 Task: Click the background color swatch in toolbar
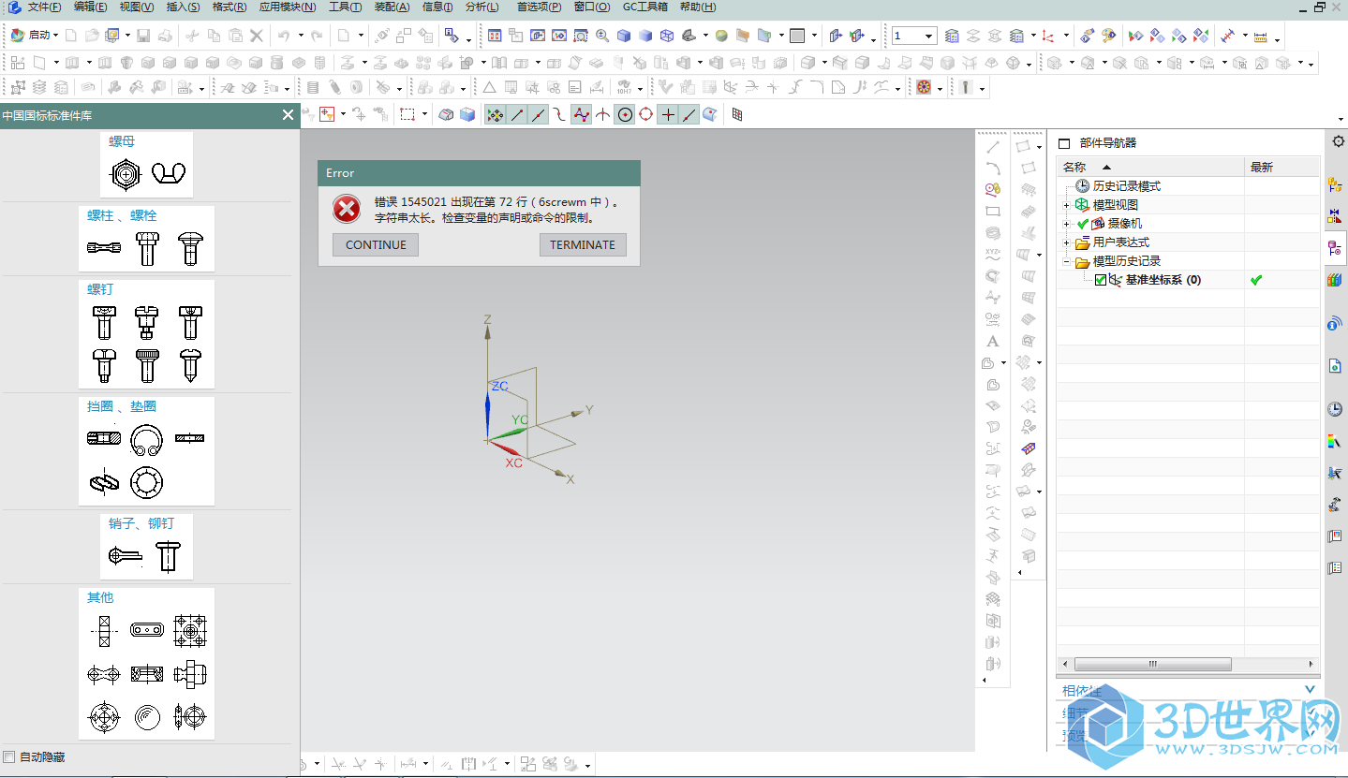click(797, 36)
